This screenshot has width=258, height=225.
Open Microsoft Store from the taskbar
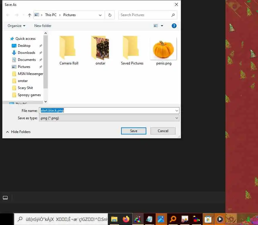coord(208,219)
